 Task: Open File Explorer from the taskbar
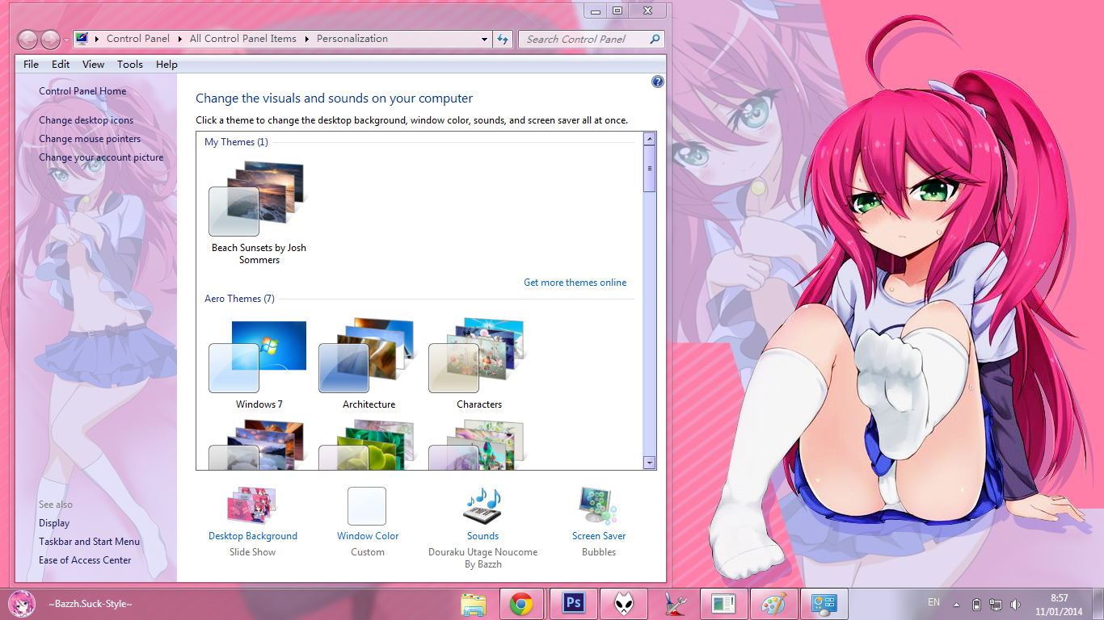tap(473, 604)
